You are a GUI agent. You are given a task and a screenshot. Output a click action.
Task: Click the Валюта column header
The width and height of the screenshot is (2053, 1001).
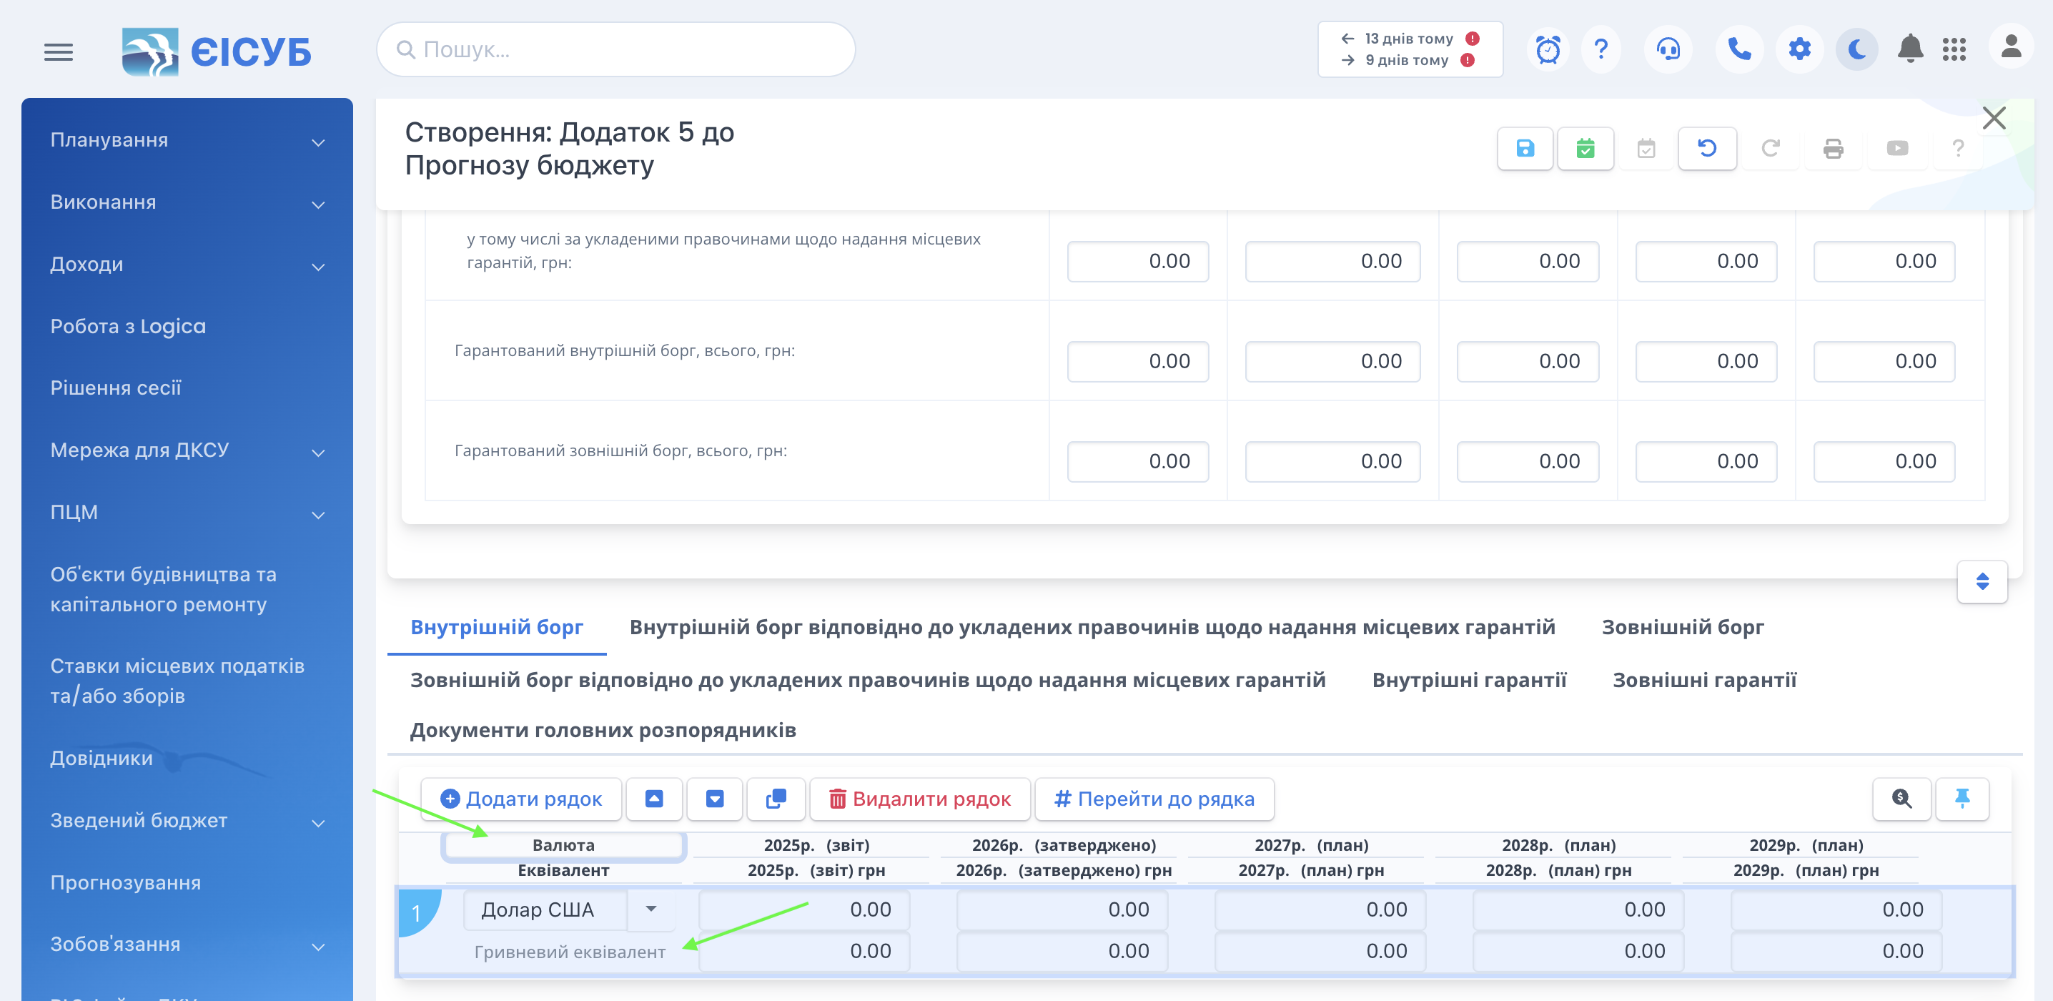click(x=563, y=845)
